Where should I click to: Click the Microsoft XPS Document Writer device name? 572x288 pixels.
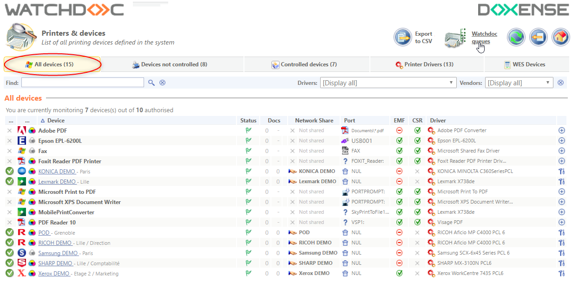(79, 202)
